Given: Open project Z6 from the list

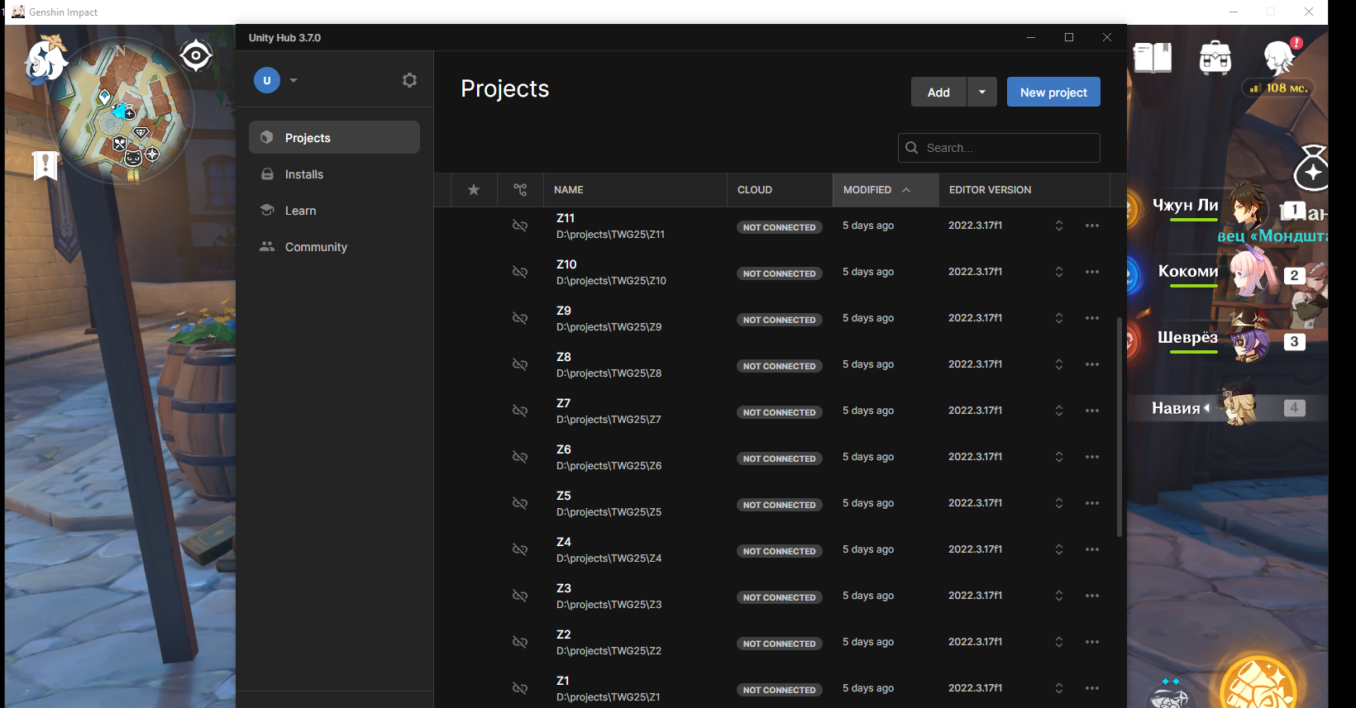Looking at the screenshot, I should [609, 457].
